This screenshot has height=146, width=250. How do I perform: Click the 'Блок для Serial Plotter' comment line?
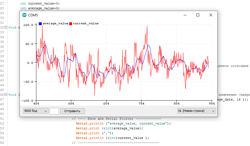click(x=116, y=119)
